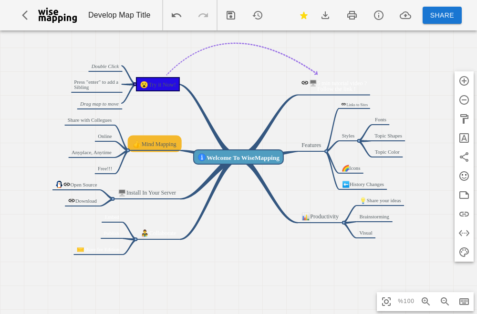
Task: Add a topic with the plus circle icon
Action: pyautogui.click(x=464, y=81)
